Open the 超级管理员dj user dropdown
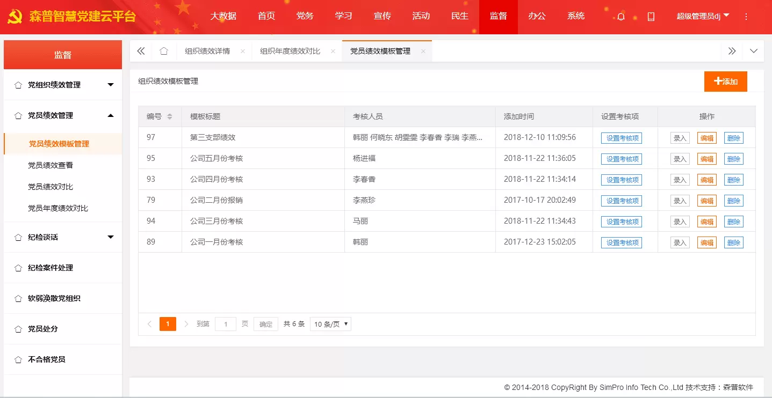 (703, 16)
